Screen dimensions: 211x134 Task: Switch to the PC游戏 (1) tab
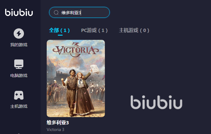coord(94,30)
